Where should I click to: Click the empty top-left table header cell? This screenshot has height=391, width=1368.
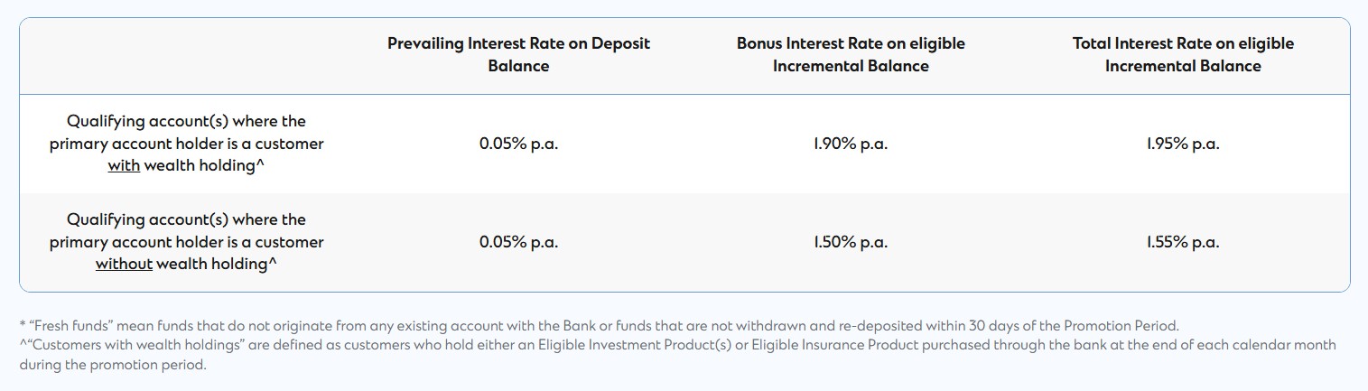point(186,54)
